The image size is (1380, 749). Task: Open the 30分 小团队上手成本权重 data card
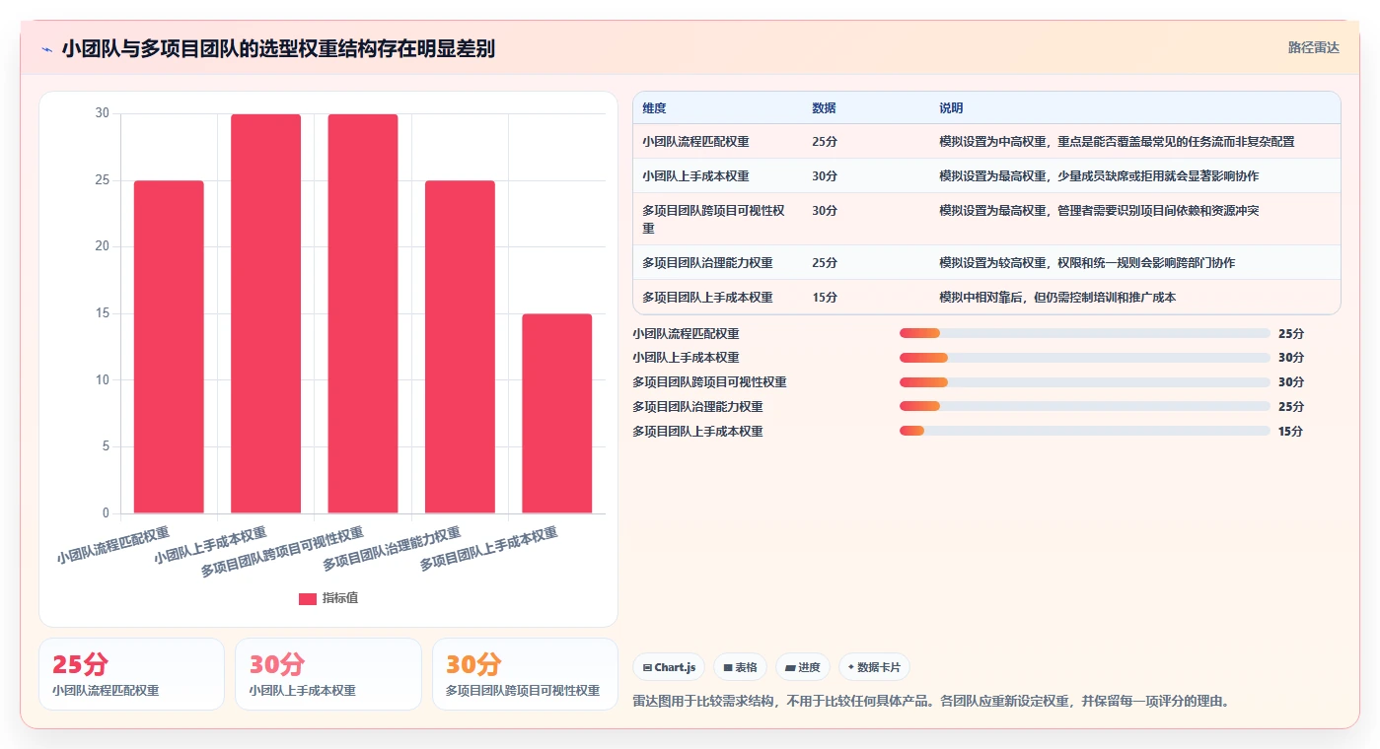pos(327,674)
